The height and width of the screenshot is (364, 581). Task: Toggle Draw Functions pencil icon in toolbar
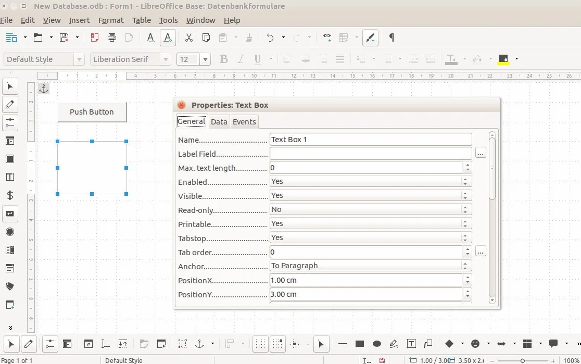click(370, 37)
